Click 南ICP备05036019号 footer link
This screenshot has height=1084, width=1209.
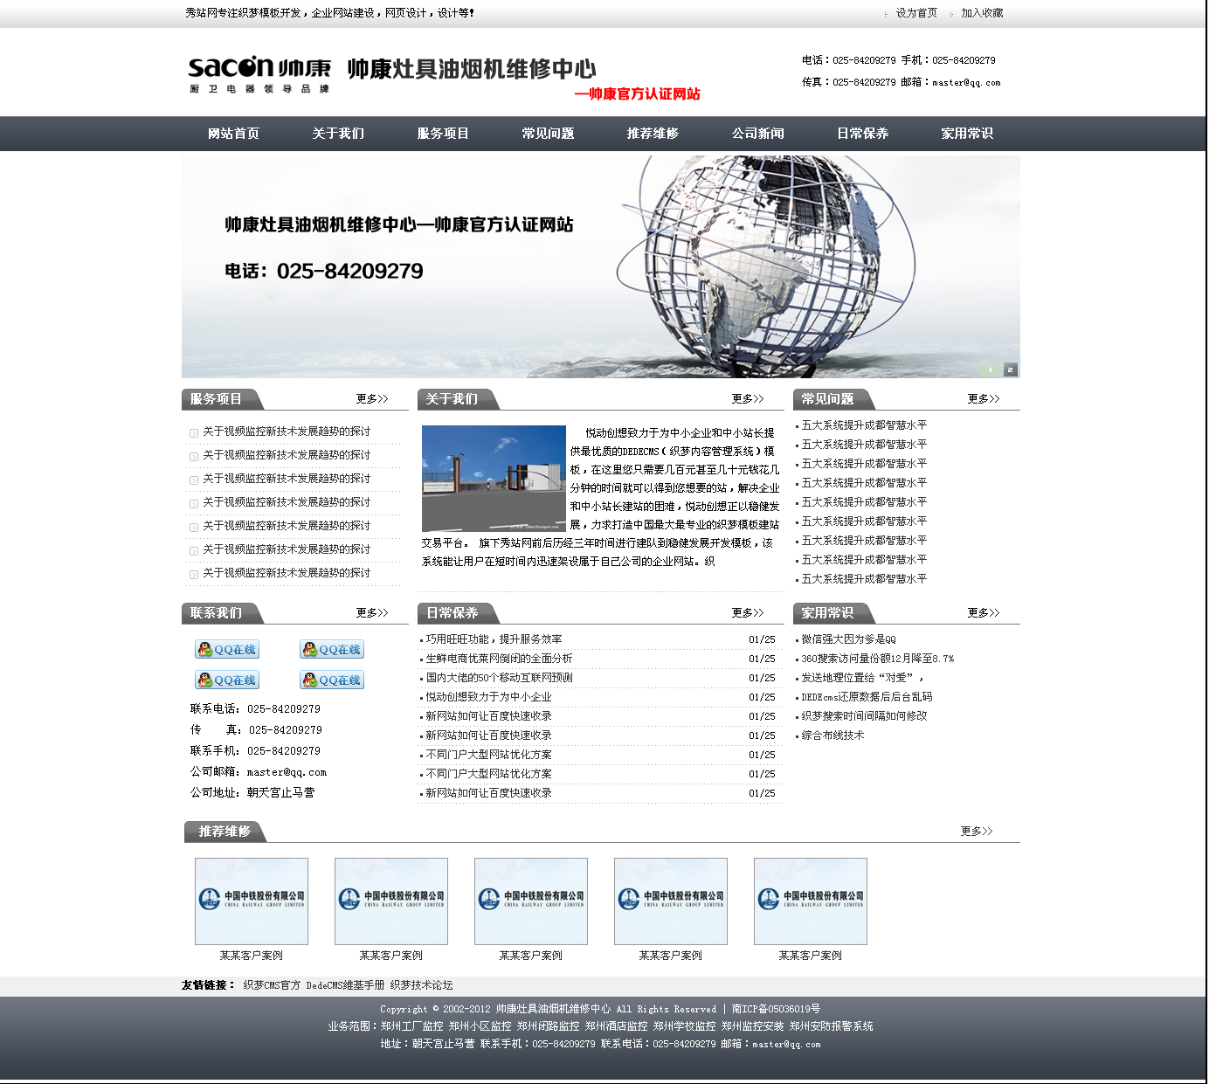776,1009
